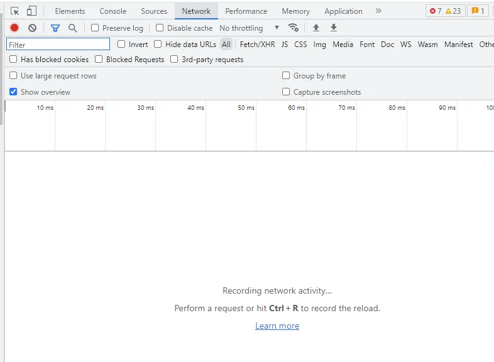The height and width of the screenshot is (362, 494).
Task: Open the Sources tab
Action: pyautogui.click(x=154, y=11)
